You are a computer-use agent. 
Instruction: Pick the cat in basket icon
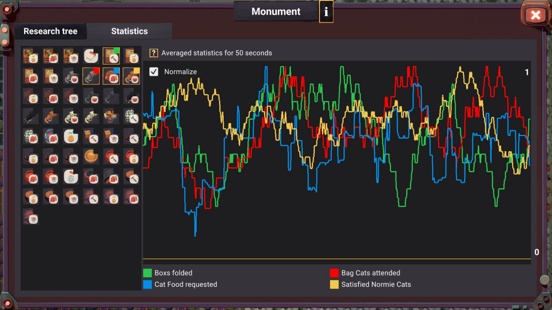(x=111, y=116)
